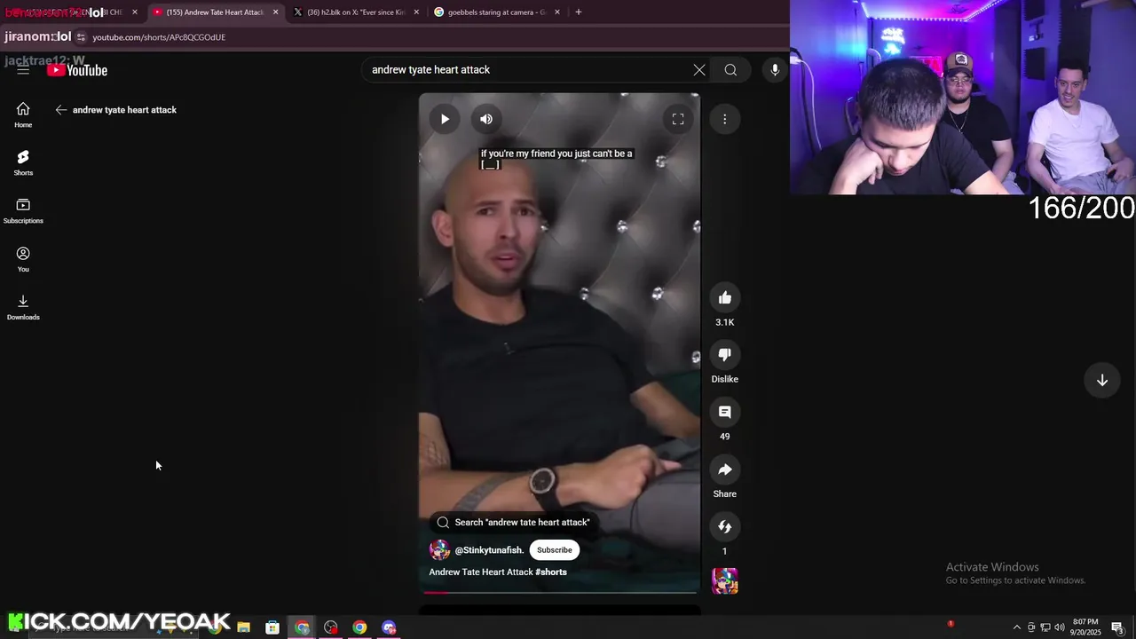Image resolution: width=1136 pixels, height=639 pixels.
Task: Click Search "andrew tate heart attack" chip
Action: (x=514, y=523)
